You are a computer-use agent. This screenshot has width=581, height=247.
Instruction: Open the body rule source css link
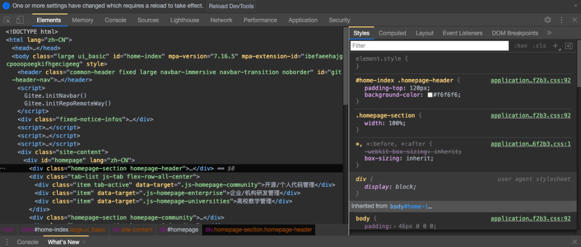[530, 219]
